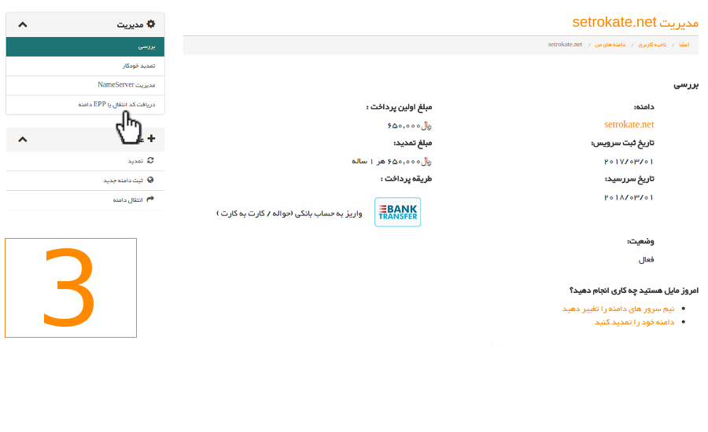Choose انتقال دامنه in the actions list
The image size is (708, 432).
pyautogui.click(x=85, y=200)
